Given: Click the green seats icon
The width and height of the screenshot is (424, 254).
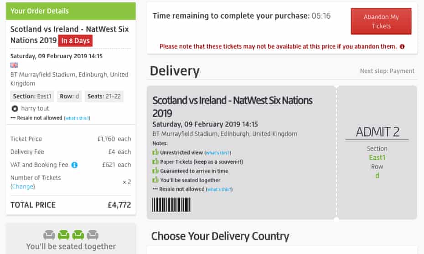Looking at the screenshot, I should 71,235.
